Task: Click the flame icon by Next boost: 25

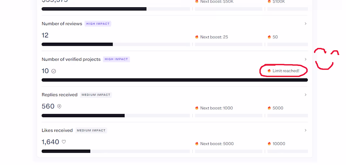Action: click(x=197, y=37)
